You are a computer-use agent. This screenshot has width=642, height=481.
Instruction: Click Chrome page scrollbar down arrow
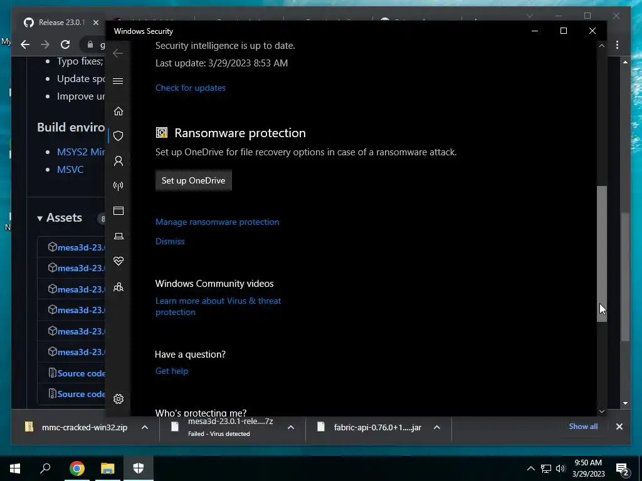625,403
